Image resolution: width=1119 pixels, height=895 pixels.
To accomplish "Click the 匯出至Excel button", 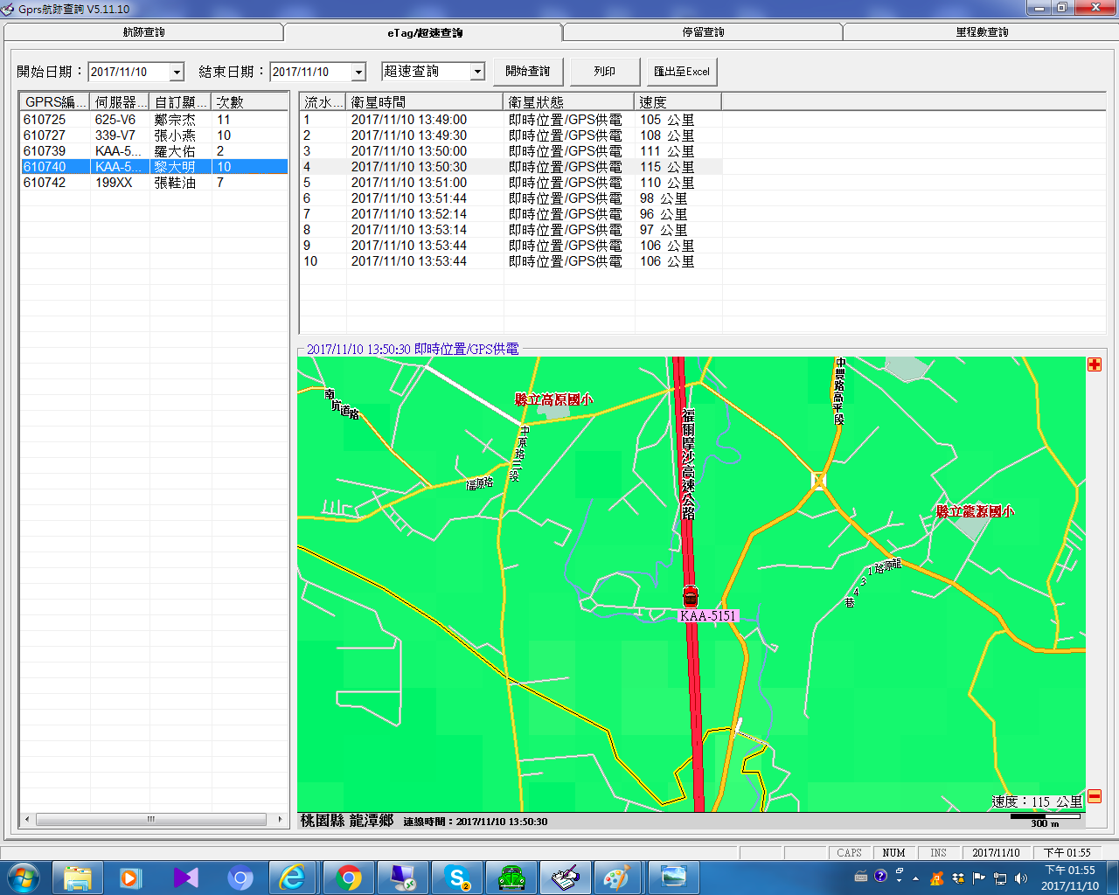I will pyautogui.click(x=682, y=72).
